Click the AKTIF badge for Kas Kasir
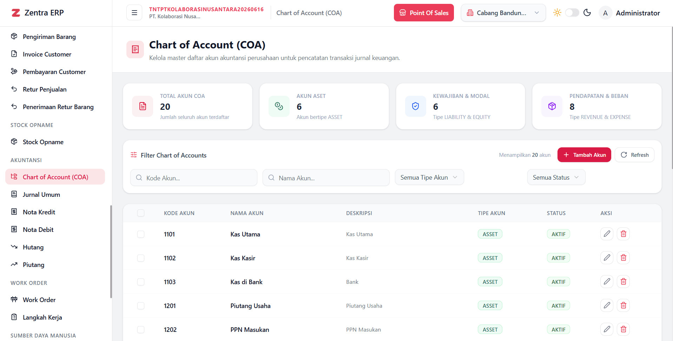This screenshot has height=341, width=673. click(x=558, y=258)
